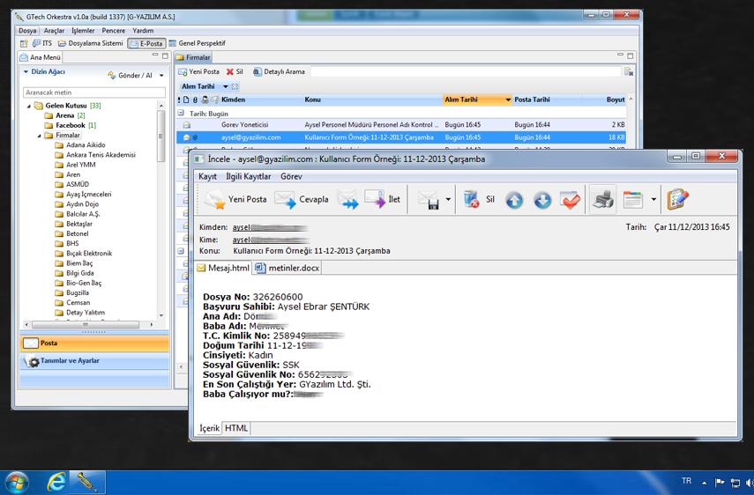The height and width of the screenshot is (495, 754).
Task: Click the red X Sil button in Firmalar toolbar
Action: coord(235,71)
